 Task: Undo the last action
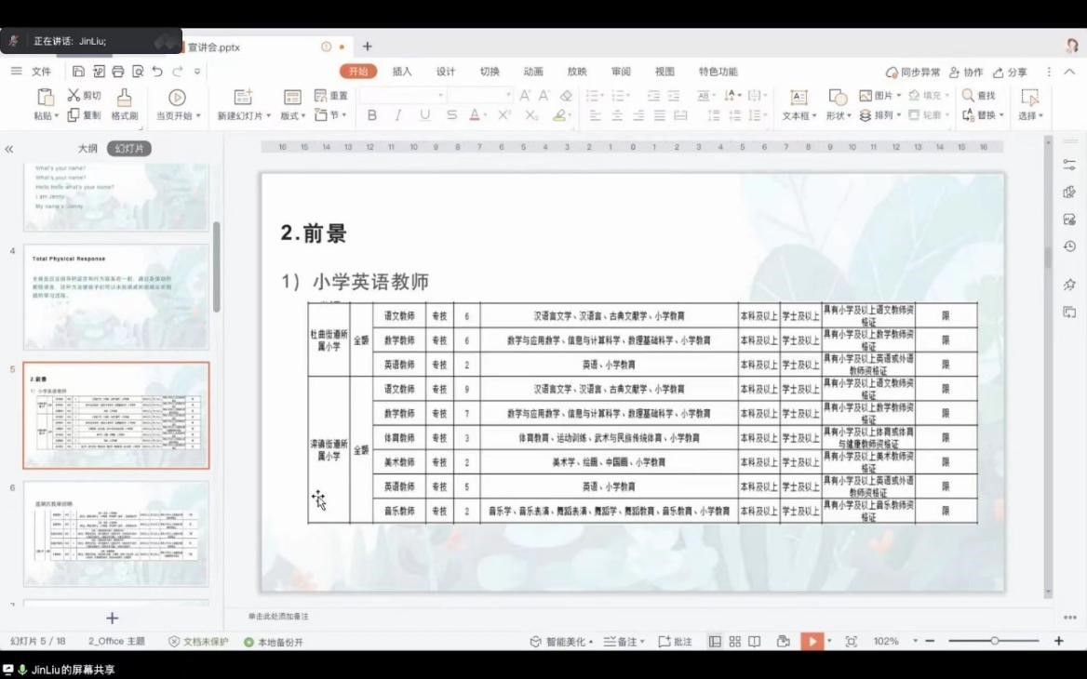tap(157, 72)
